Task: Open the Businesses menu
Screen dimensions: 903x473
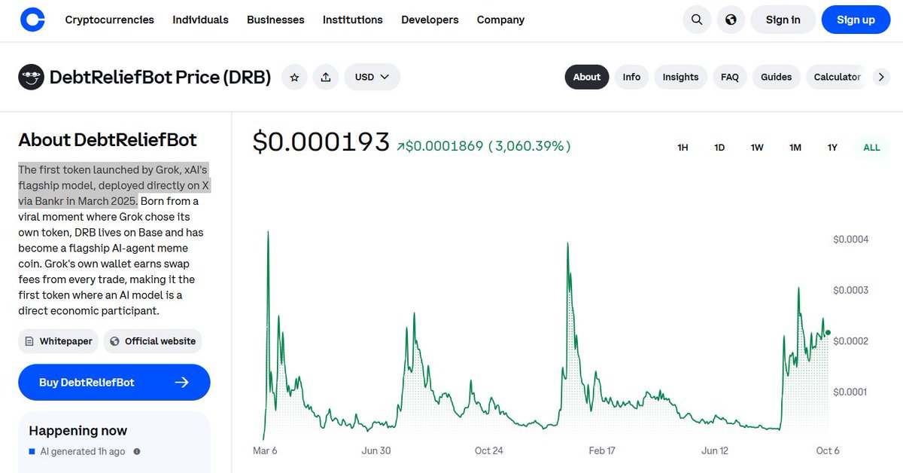Action: 275,20
